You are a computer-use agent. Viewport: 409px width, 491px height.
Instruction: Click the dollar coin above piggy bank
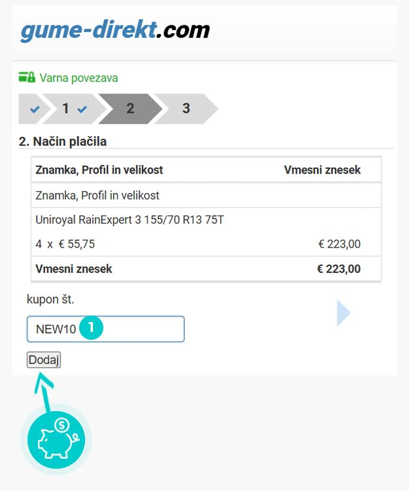click(x=62, y=425)
